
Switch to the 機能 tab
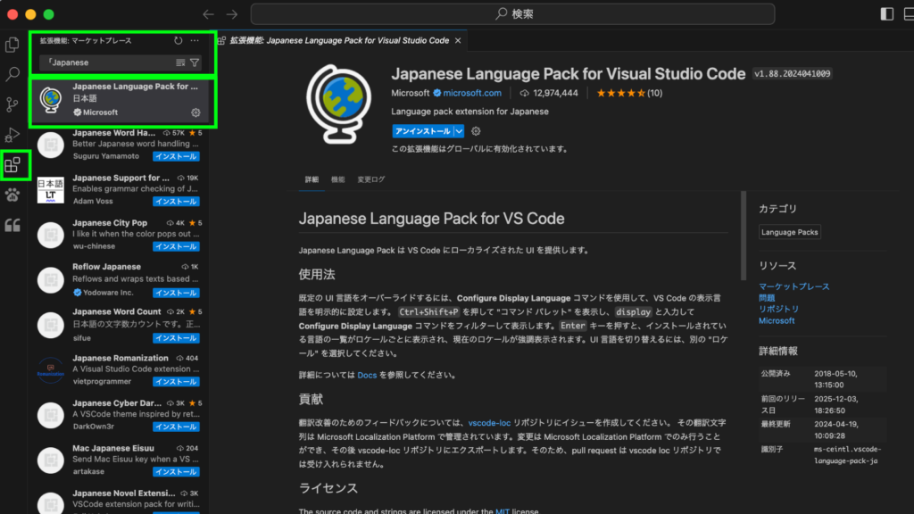pos(338,179)
